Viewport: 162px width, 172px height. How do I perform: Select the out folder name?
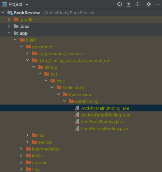(54, 74)
